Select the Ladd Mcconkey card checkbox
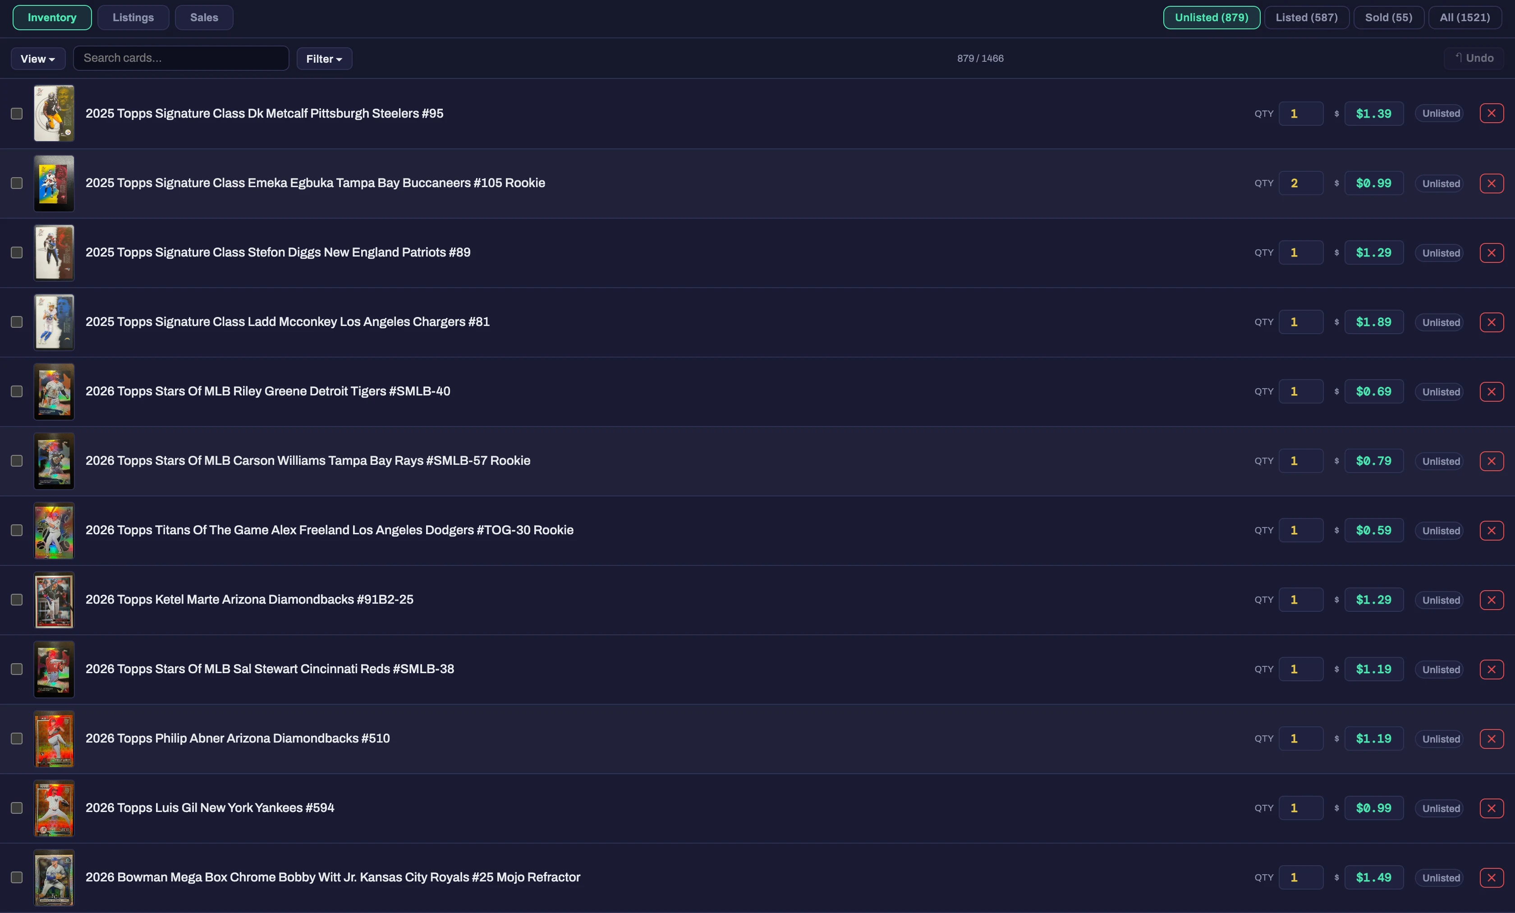The image size is (1515, 913). click(17, 322)
